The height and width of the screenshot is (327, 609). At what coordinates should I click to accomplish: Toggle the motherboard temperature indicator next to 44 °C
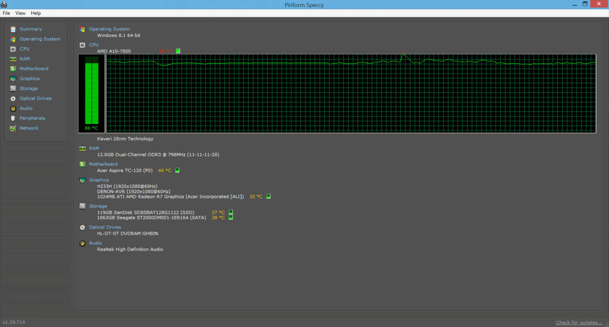177,170
